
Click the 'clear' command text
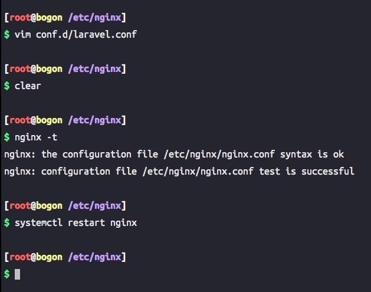28,86
